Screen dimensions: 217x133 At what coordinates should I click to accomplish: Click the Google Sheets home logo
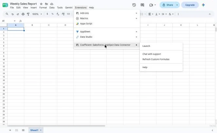point(5,5)
